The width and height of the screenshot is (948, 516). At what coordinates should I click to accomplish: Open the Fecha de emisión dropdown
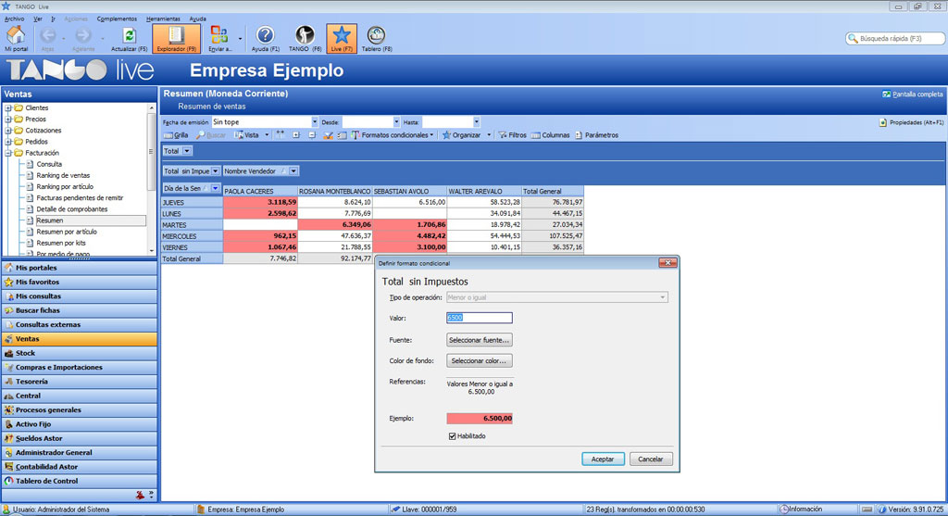click(315, 122)
